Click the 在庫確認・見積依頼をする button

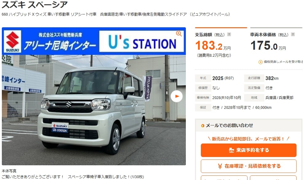tap(248, 166)
